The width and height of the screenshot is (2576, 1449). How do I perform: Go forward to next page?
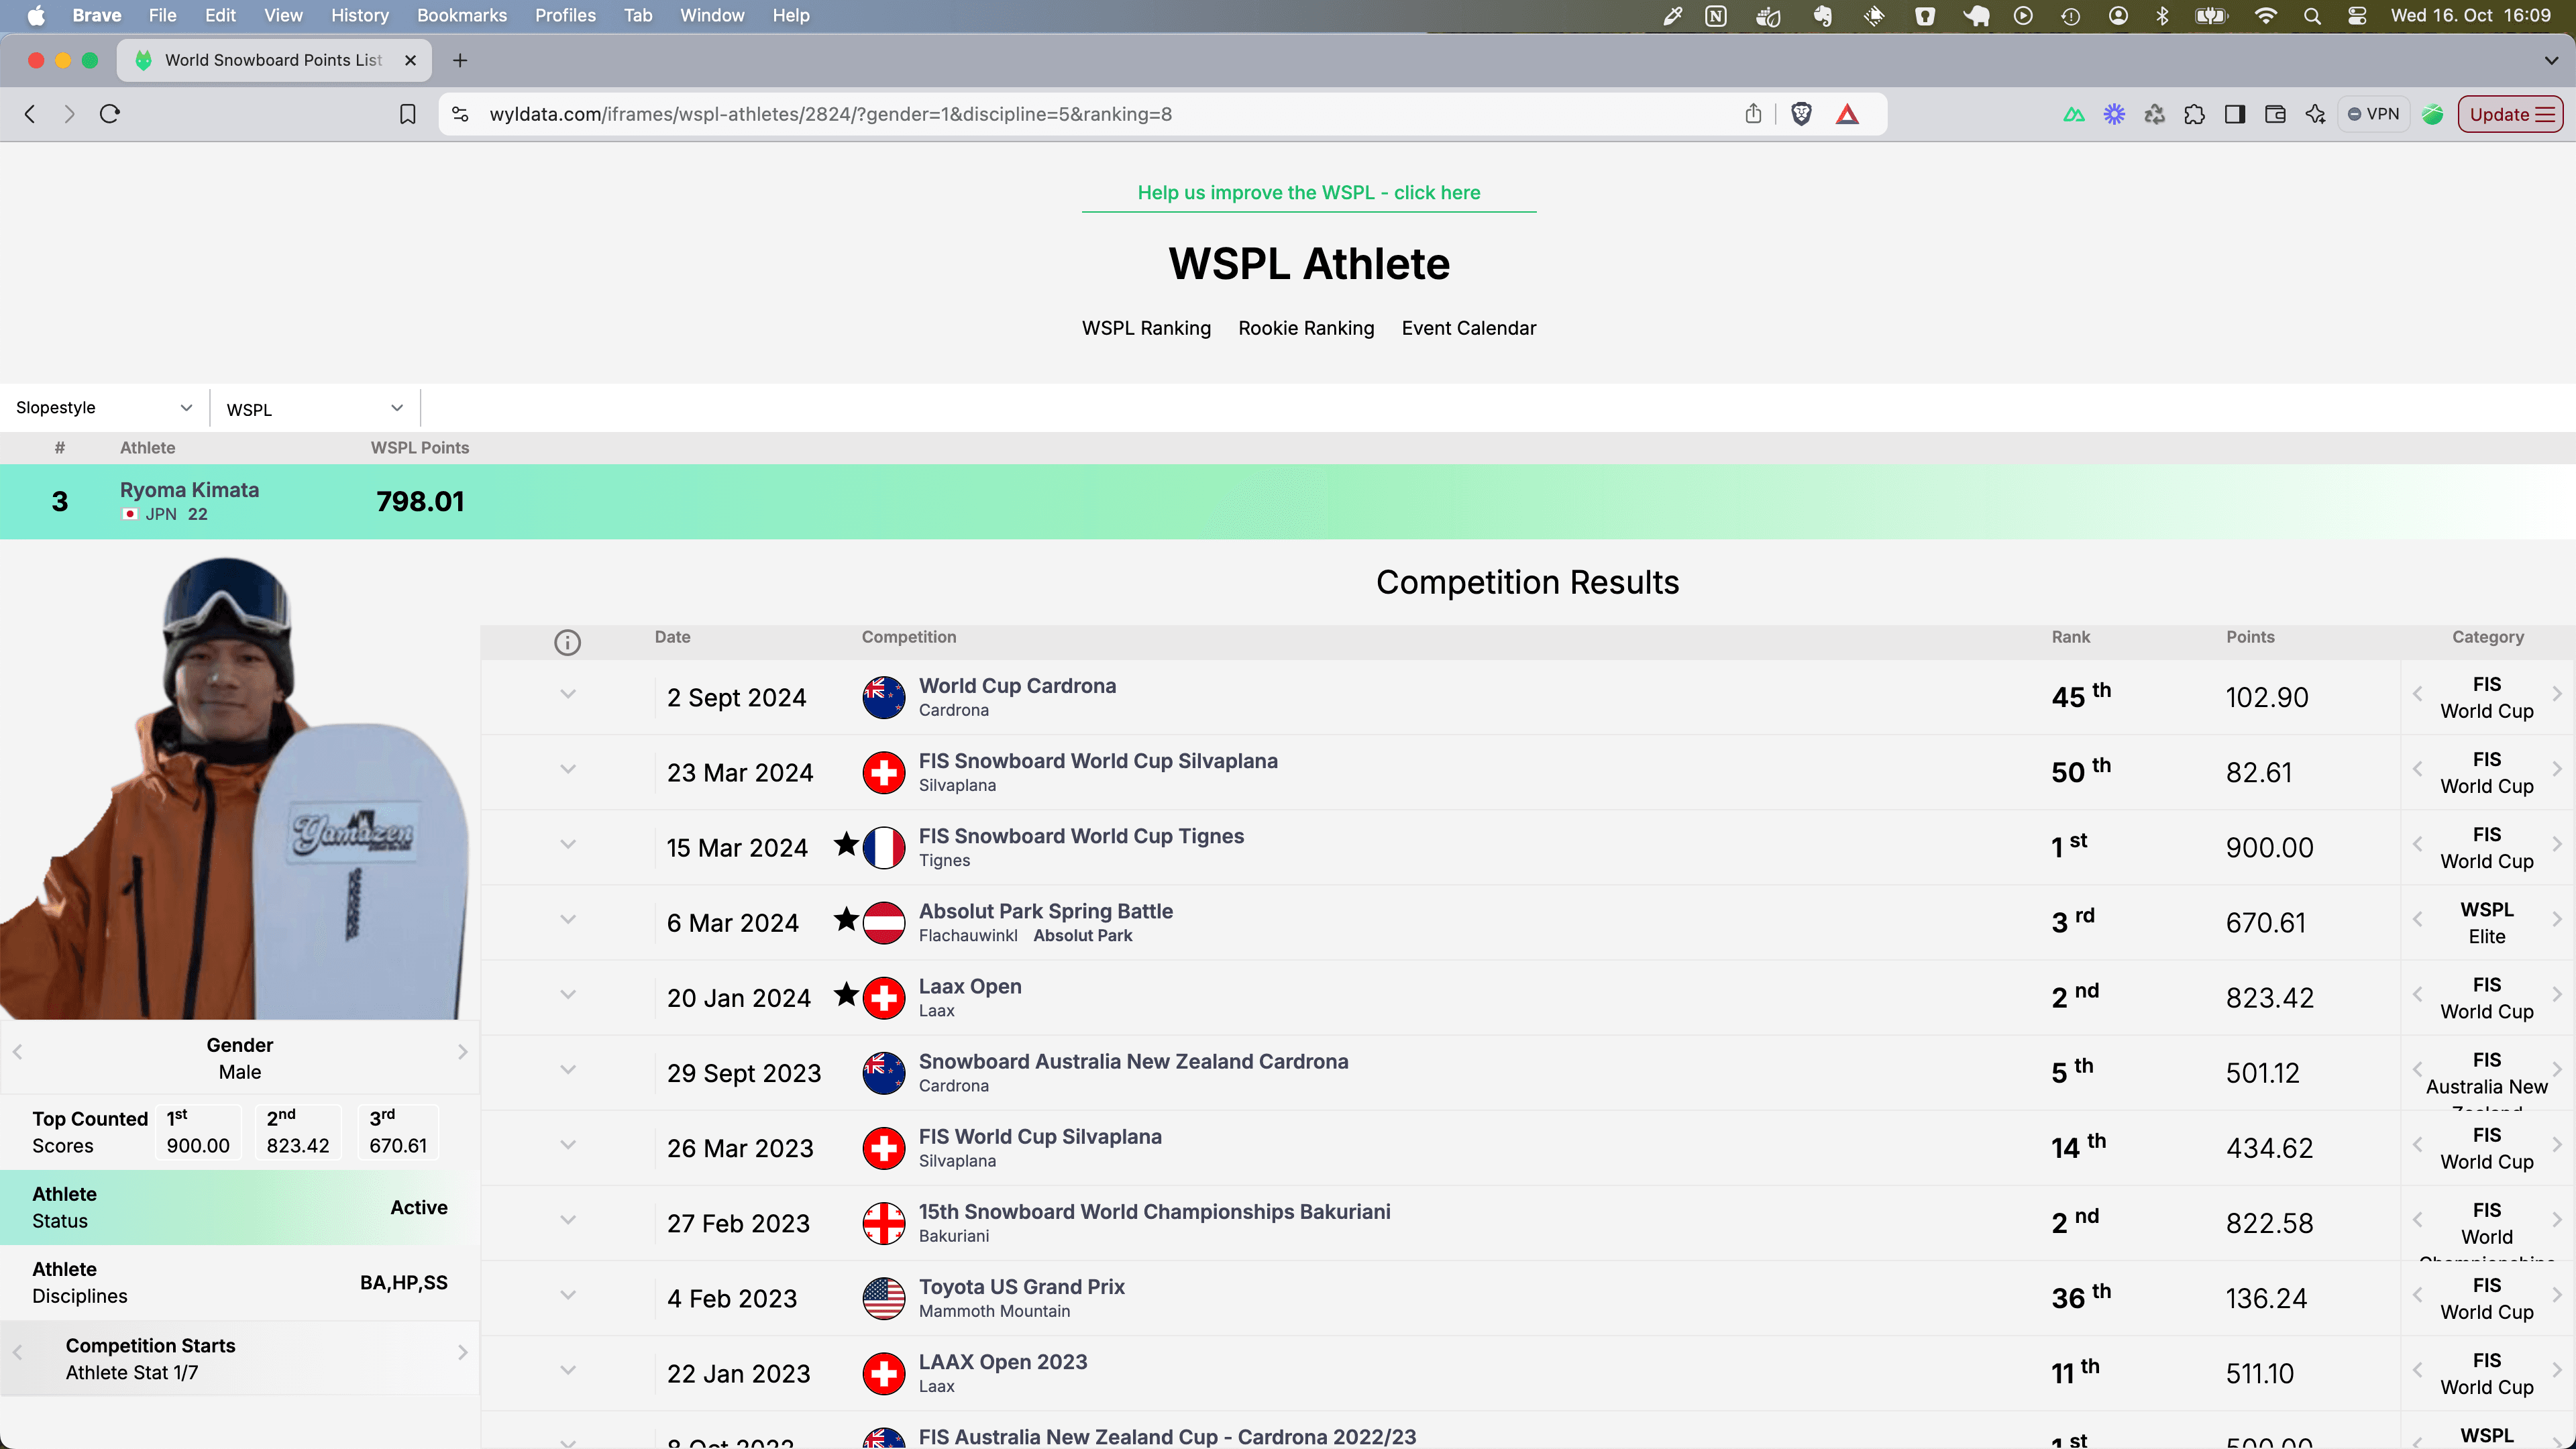pos(69,114)
